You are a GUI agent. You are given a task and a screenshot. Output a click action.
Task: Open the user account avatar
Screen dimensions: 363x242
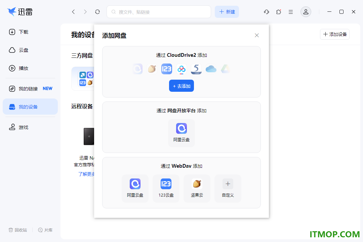click(306, 12)
